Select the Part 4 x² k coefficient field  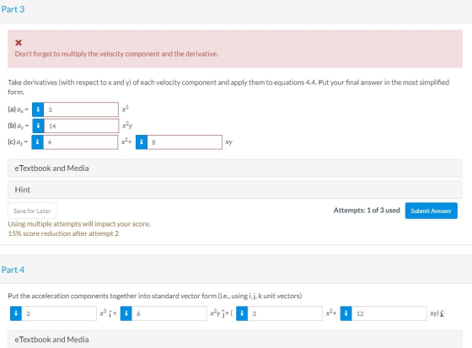coord(285,313)
